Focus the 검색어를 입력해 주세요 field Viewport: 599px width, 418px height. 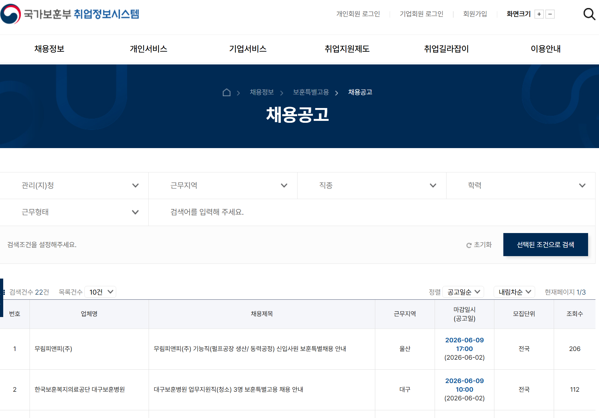[372, 212]
